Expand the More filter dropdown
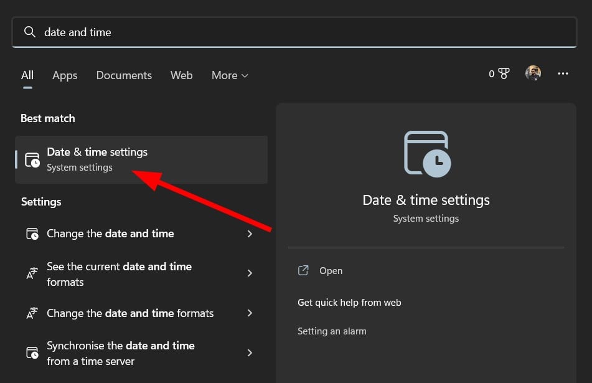The image size is (592, 383). point(230,75)
